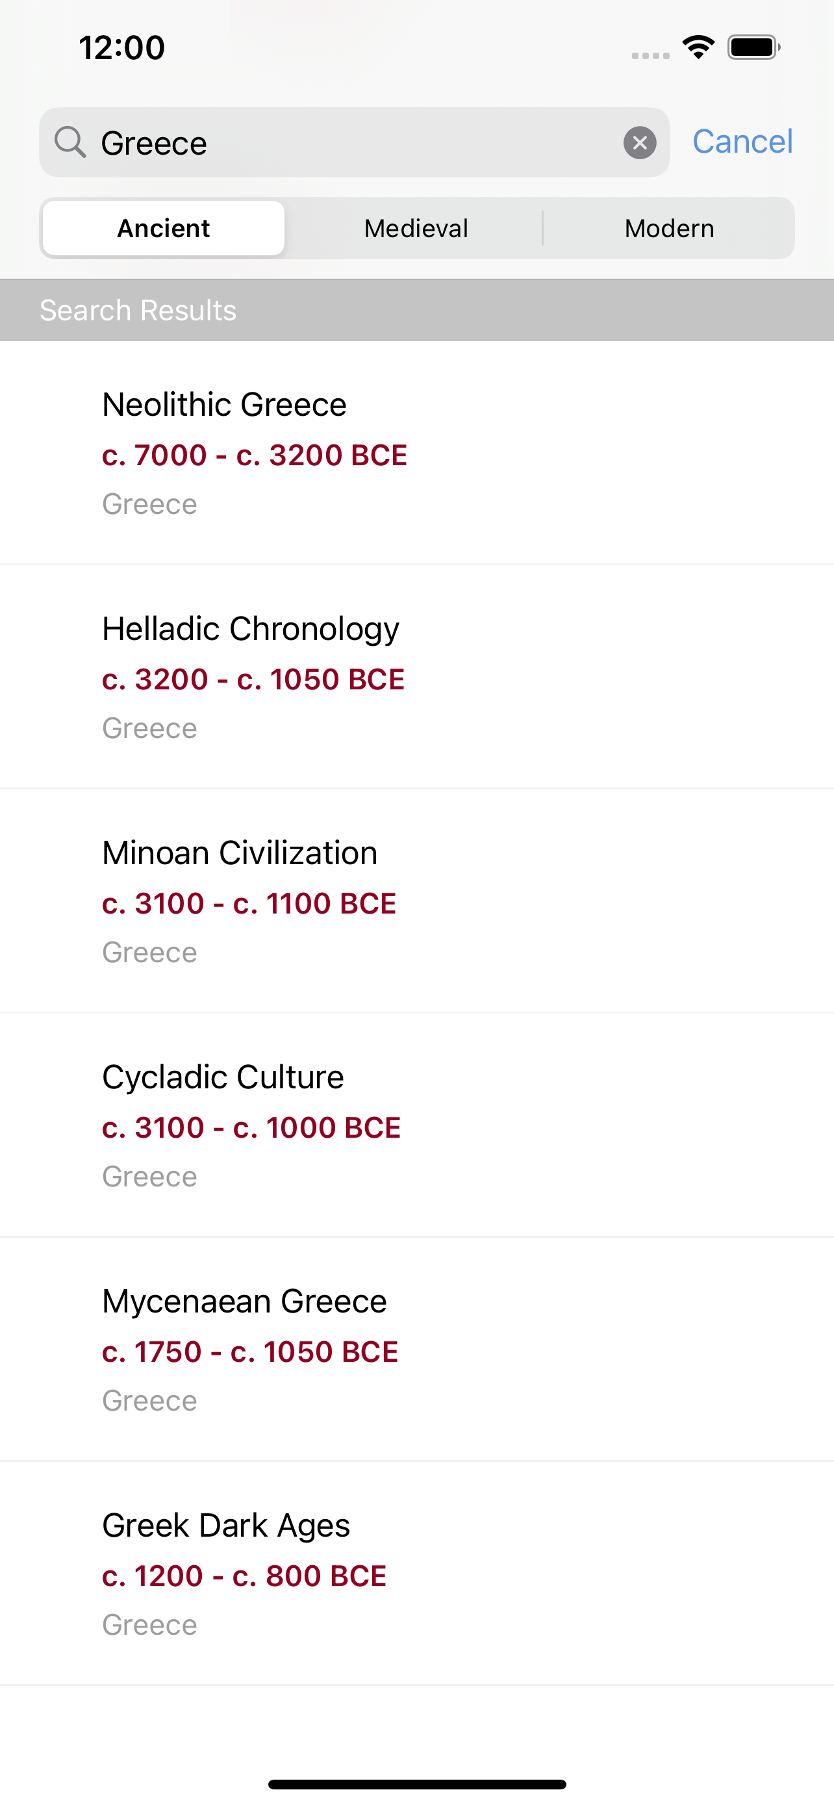Cancel the search

[x=742, y=142]
